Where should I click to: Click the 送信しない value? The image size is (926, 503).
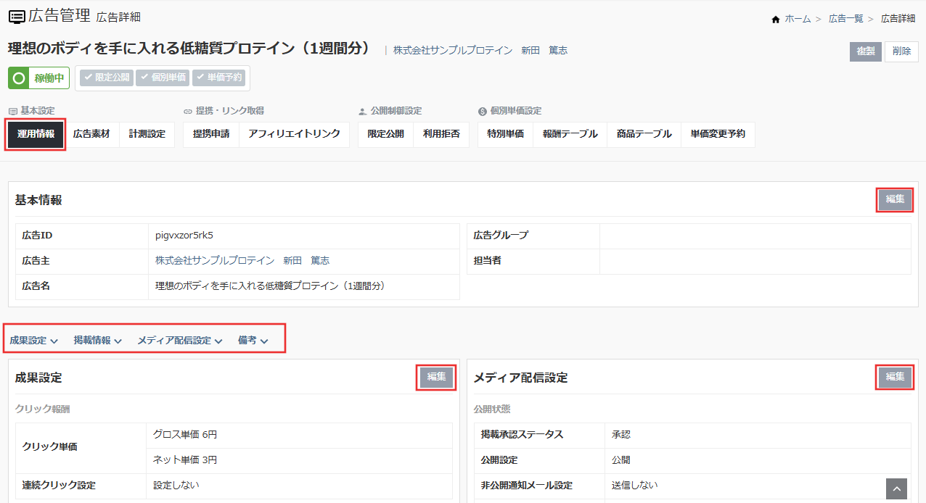(x=635, y=485)
